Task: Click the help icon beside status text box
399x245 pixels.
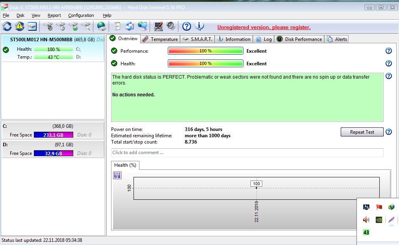Action: [389, 76]
